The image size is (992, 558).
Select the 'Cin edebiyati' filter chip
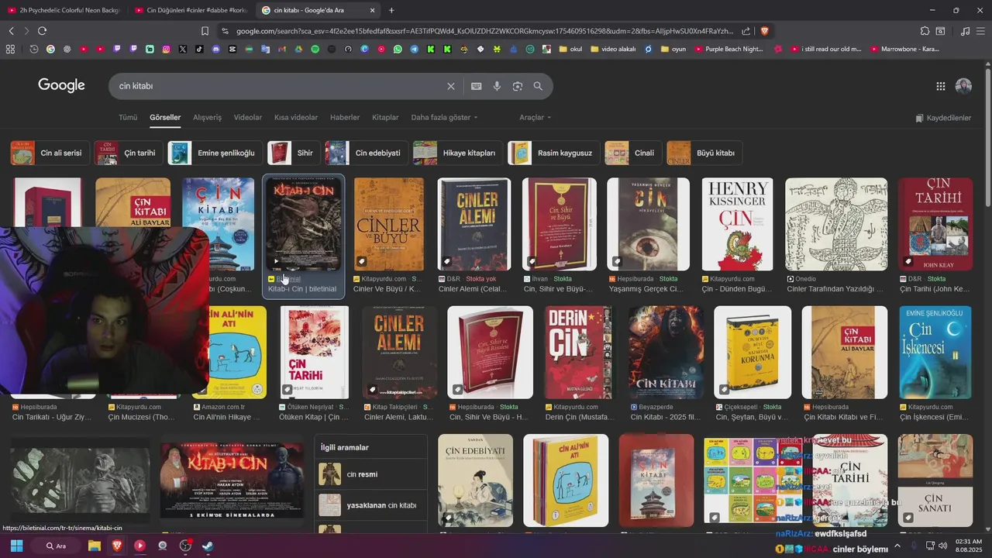tap(367, 153)
